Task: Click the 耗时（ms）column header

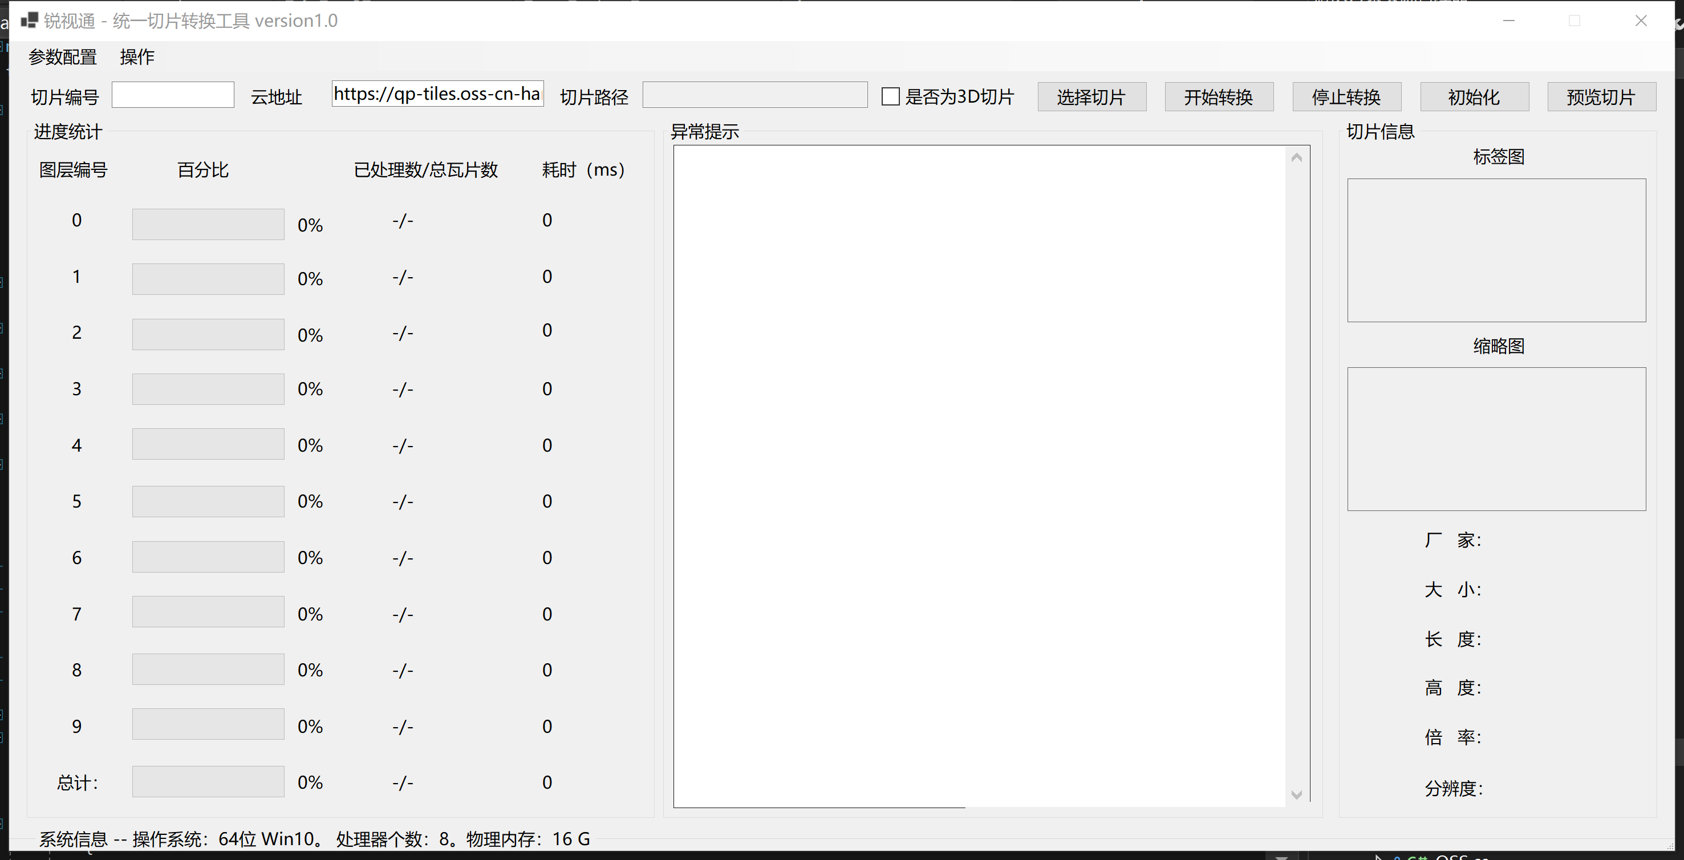Action: pos(584,170)
